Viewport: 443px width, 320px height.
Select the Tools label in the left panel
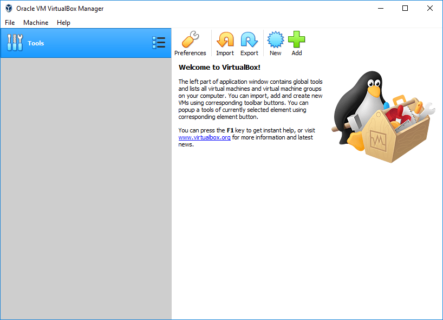point(36,43)
